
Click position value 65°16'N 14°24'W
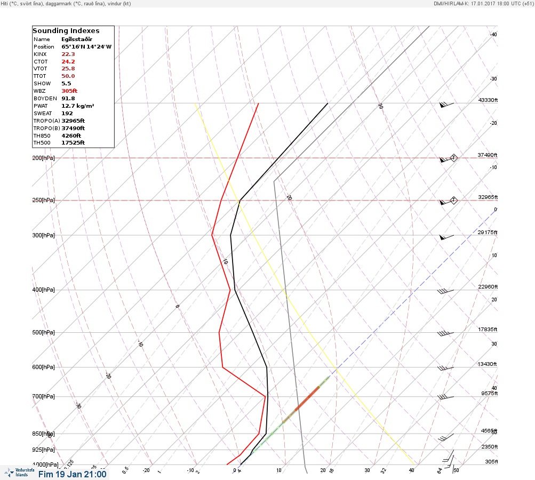click(x=86, y=47)
